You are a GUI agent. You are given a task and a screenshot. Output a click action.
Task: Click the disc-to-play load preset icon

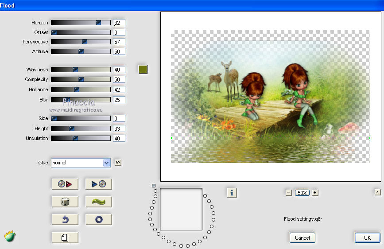tap(65, 184)
